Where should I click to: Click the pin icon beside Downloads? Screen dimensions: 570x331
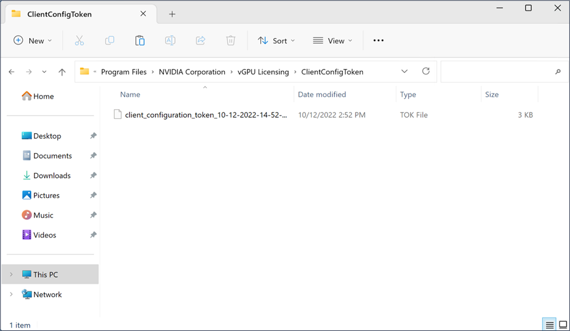(x=93, y=175)
